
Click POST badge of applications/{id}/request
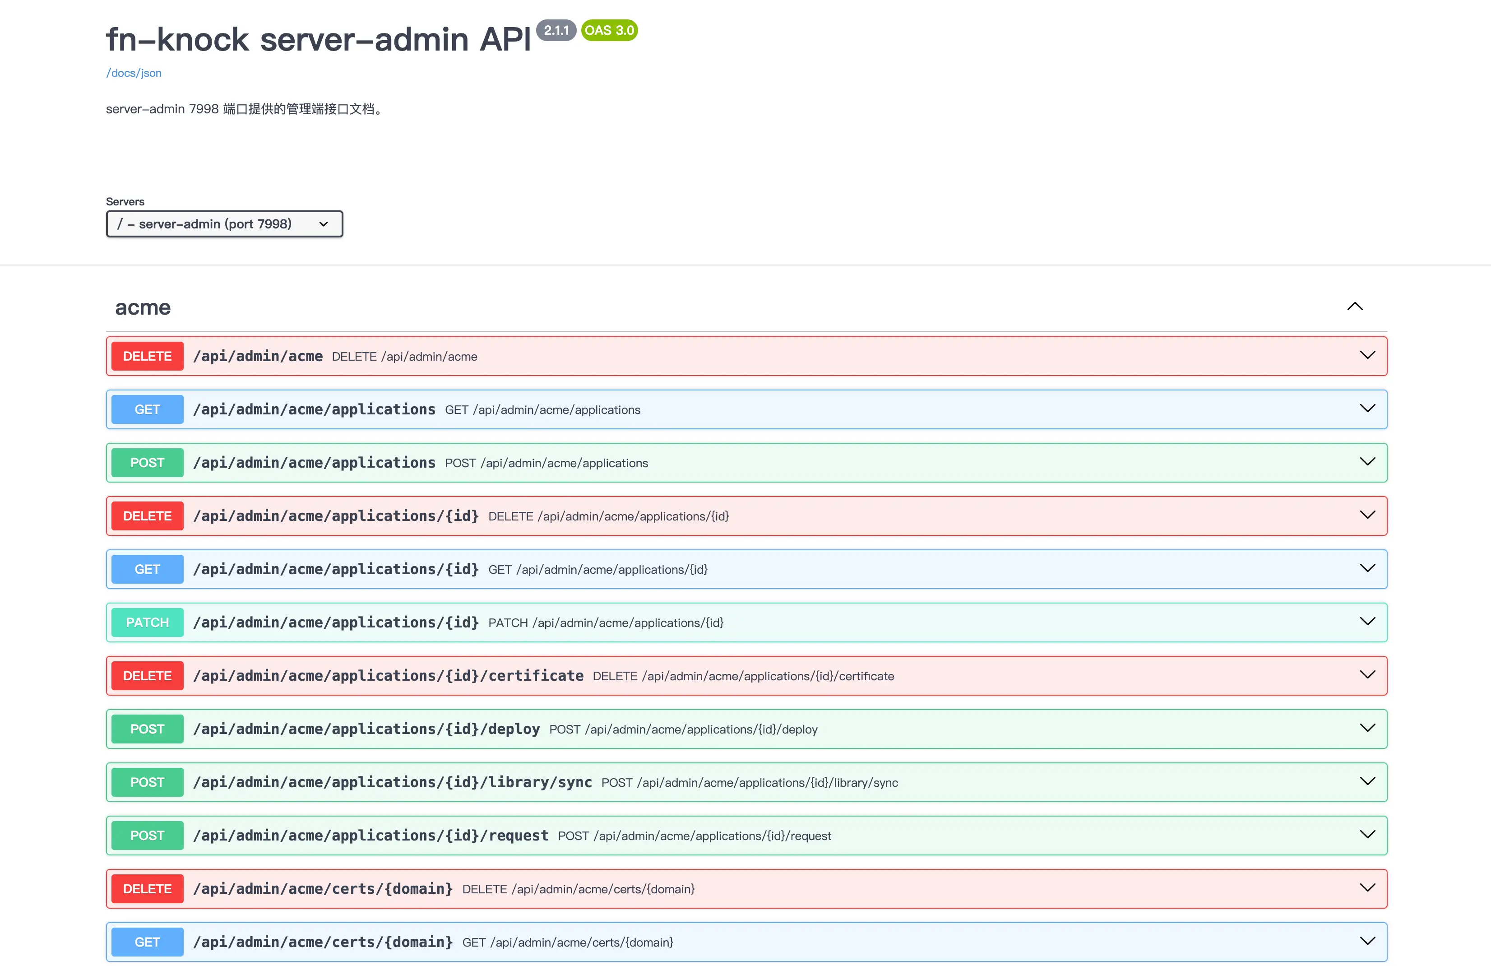coord(147,835)
